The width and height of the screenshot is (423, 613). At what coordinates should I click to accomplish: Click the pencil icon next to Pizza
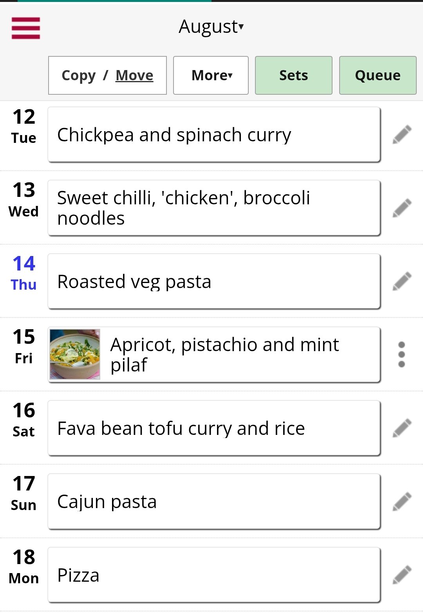(x=402, y=575)
